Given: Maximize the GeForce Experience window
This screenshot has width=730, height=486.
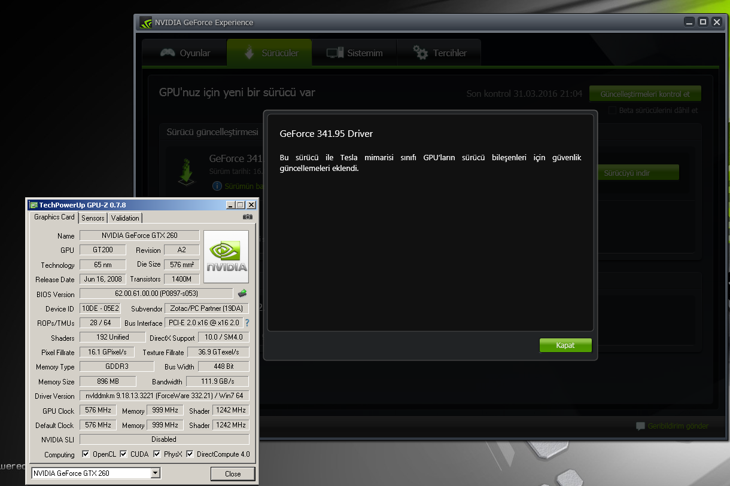Looking at the screenshot, I should 703,22.
